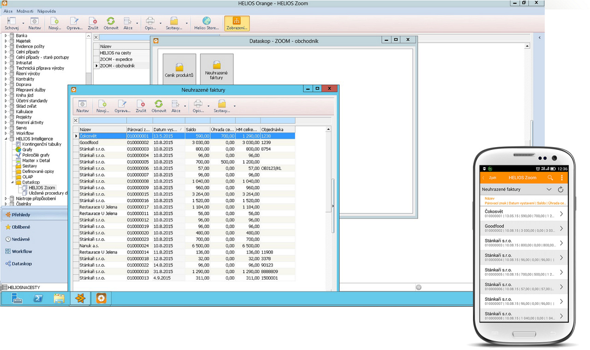Viewport: 590px width, 350px height.
Task: Tap the refresh icon on phone list header
Action: click(x=560, y=189)
